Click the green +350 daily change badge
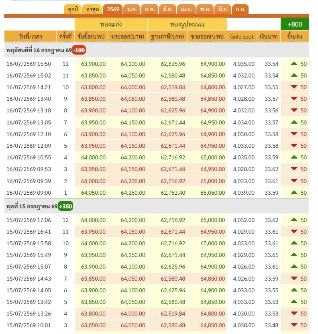 click(65, 206)
